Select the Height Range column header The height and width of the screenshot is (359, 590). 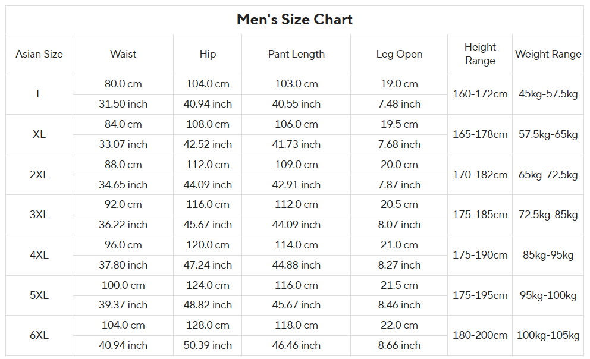(480, 53)
